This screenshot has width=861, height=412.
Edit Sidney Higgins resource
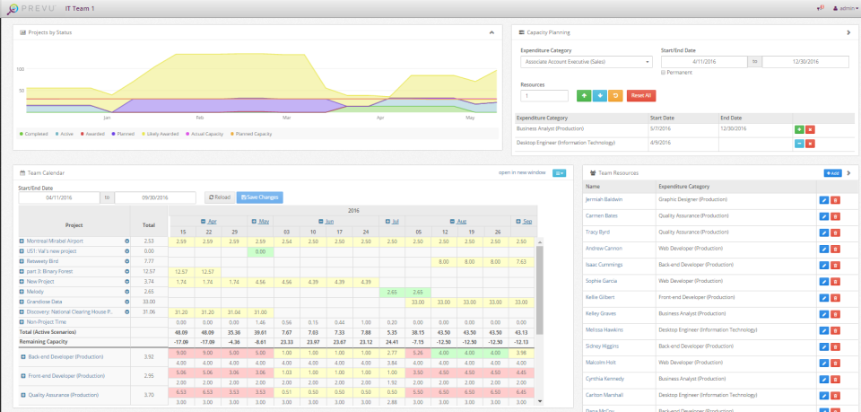[824, 346]
